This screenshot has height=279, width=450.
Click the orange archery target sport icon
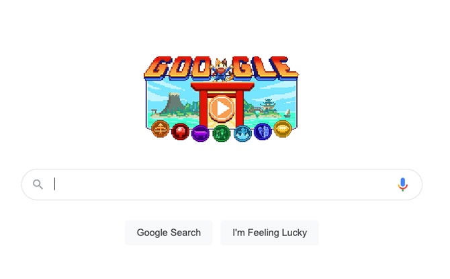(x=160, y=128)
